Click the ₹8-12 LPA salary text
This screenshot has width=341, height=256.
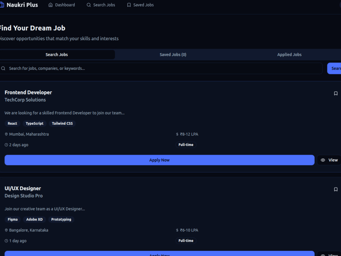click(189, 134)
